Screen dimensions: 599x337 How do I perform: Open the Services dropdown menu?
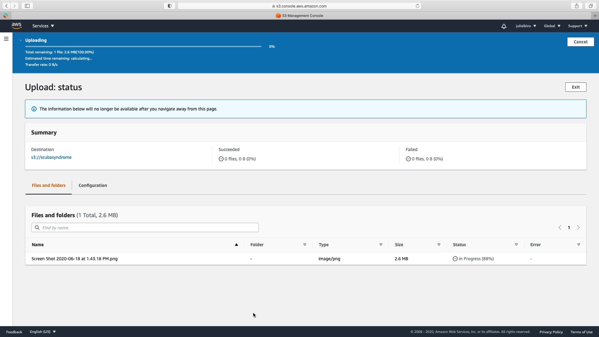click(x=43, y=26)
